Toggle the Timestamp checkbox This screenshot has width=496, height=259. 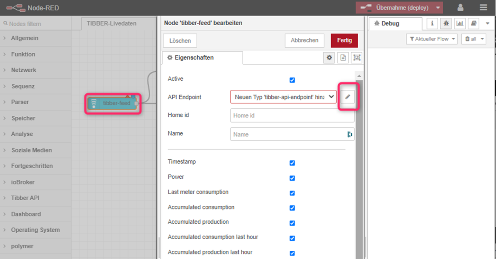(292, 163)
